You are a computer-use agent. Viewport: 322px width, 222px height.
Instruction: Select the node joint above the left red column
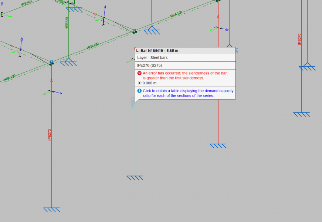[51, 63]
